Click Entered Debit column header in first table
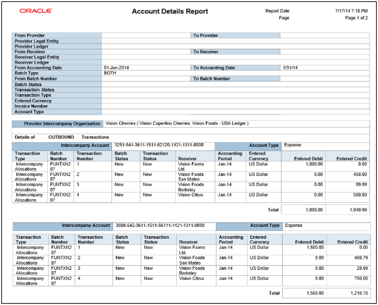The height and width of the screenshot is (305, 378). pos(308,159)
